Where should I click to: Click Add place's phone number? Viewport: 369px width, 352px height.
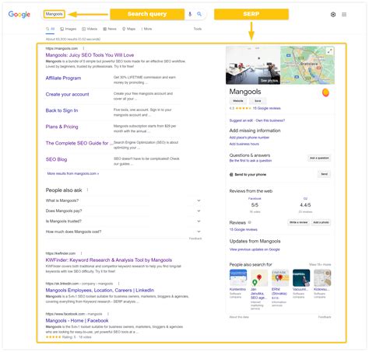[249, 138]
